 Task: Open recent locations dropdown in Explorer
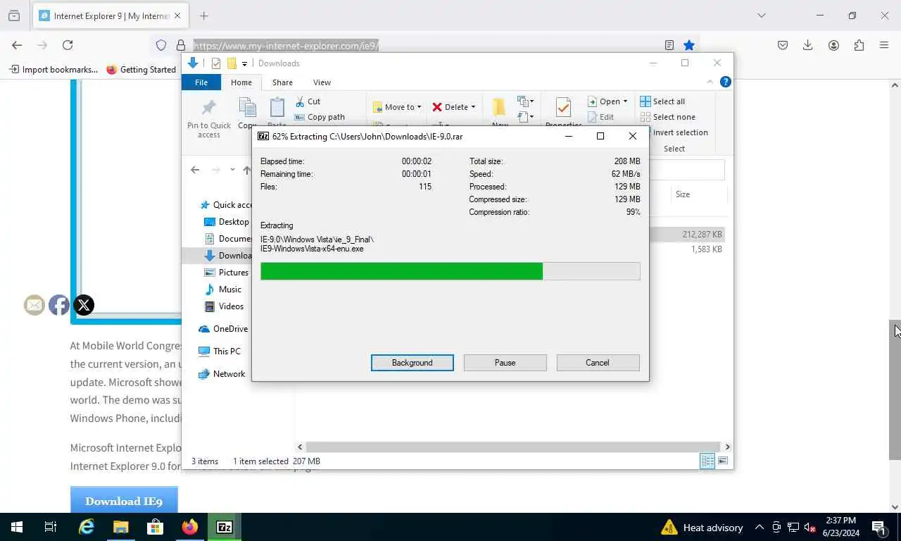point(232,170)
